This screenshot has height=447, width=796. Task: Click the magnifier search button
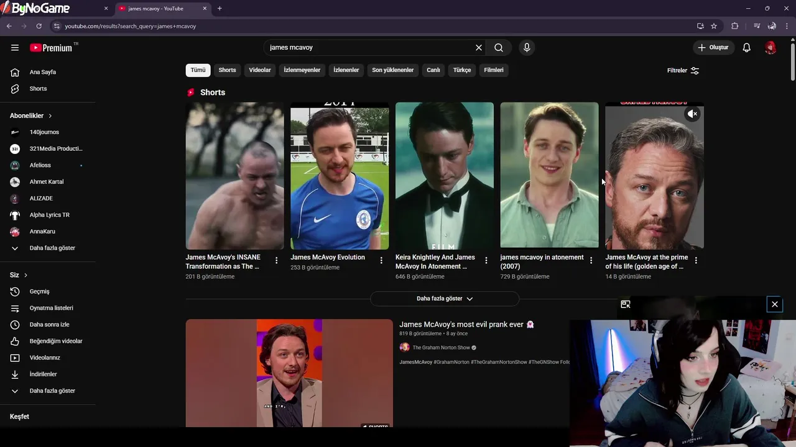click(x=499, y=48)
